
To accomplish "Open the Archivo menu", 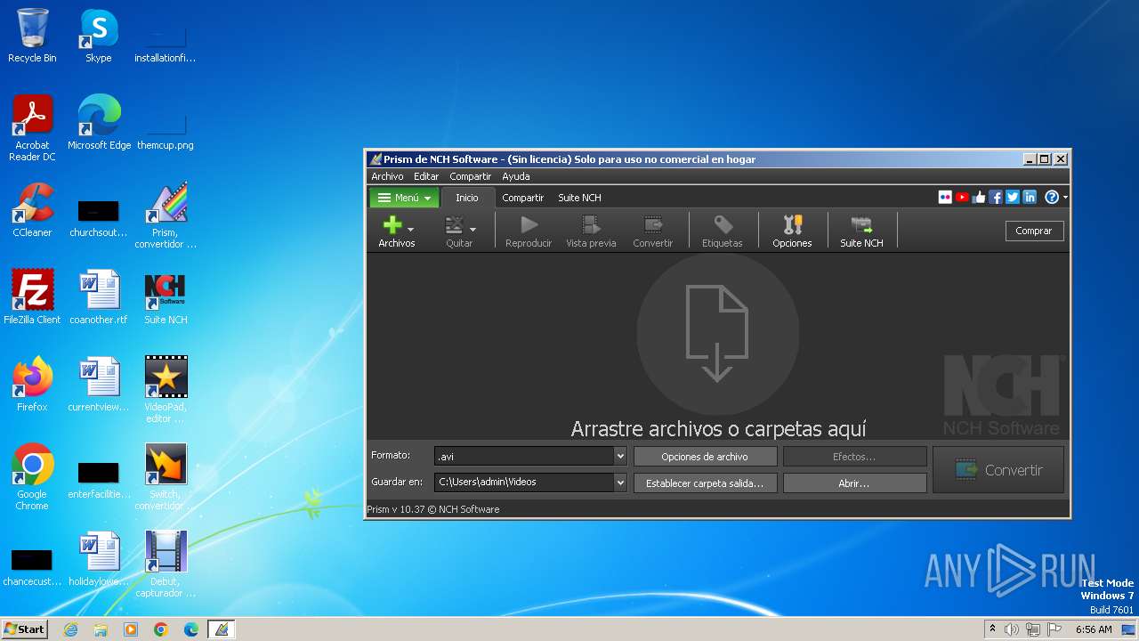I will pyautogui.click(x=387, y=176).
